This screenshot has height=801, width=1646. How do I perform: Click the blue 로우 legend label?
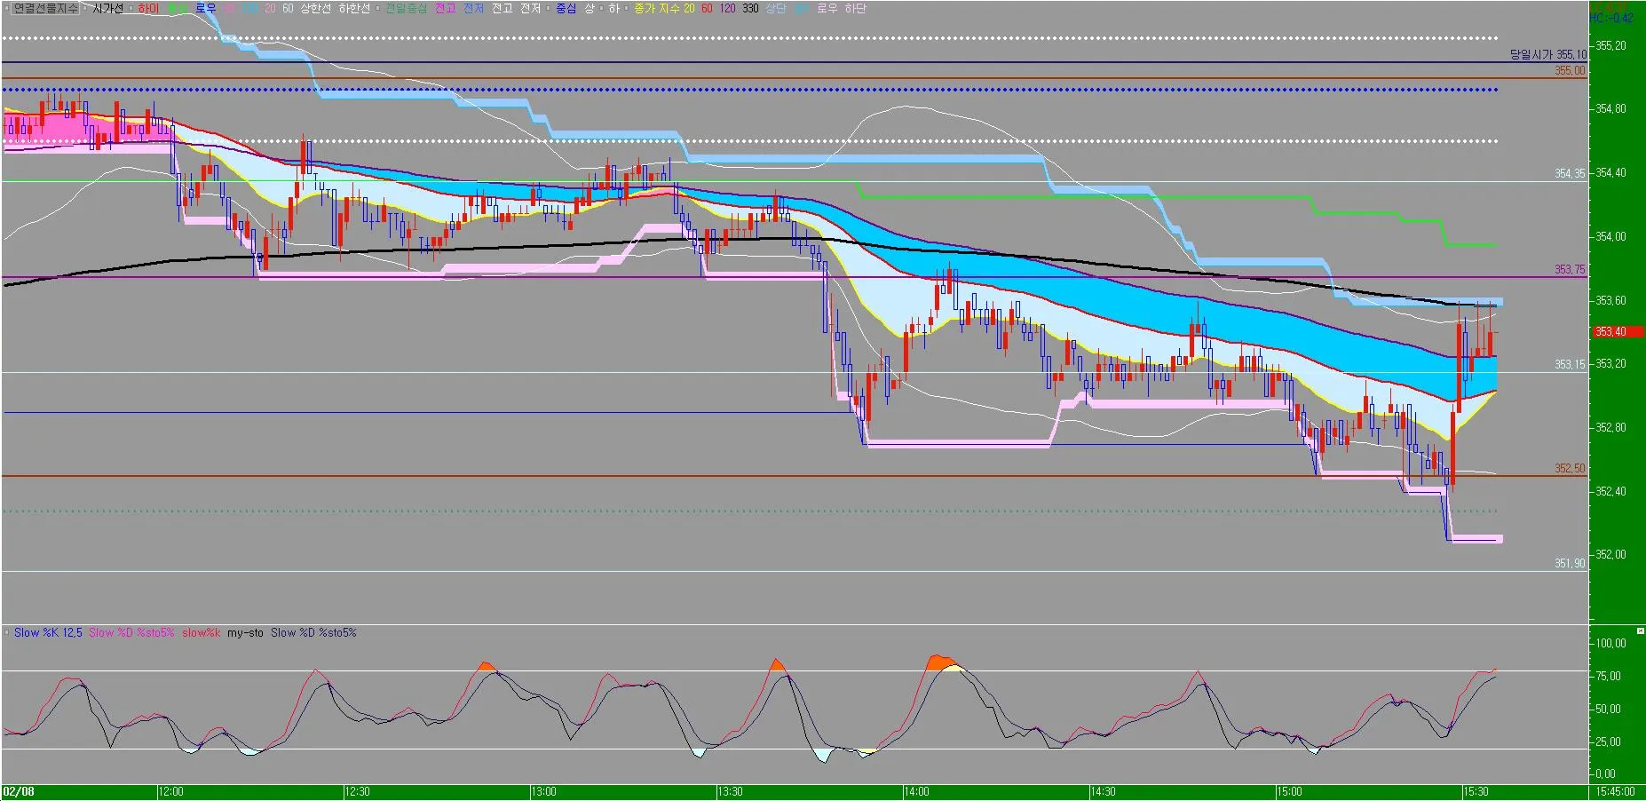(206, 8)
